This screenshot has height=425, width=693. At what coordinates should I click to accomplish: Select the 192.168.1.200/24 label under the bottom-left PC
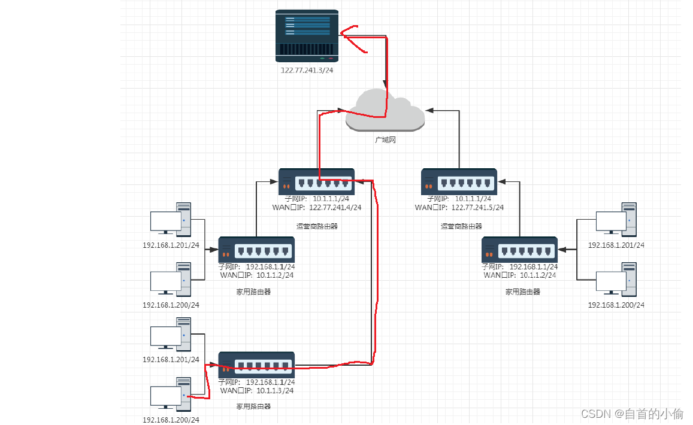(x=171, y=420)
